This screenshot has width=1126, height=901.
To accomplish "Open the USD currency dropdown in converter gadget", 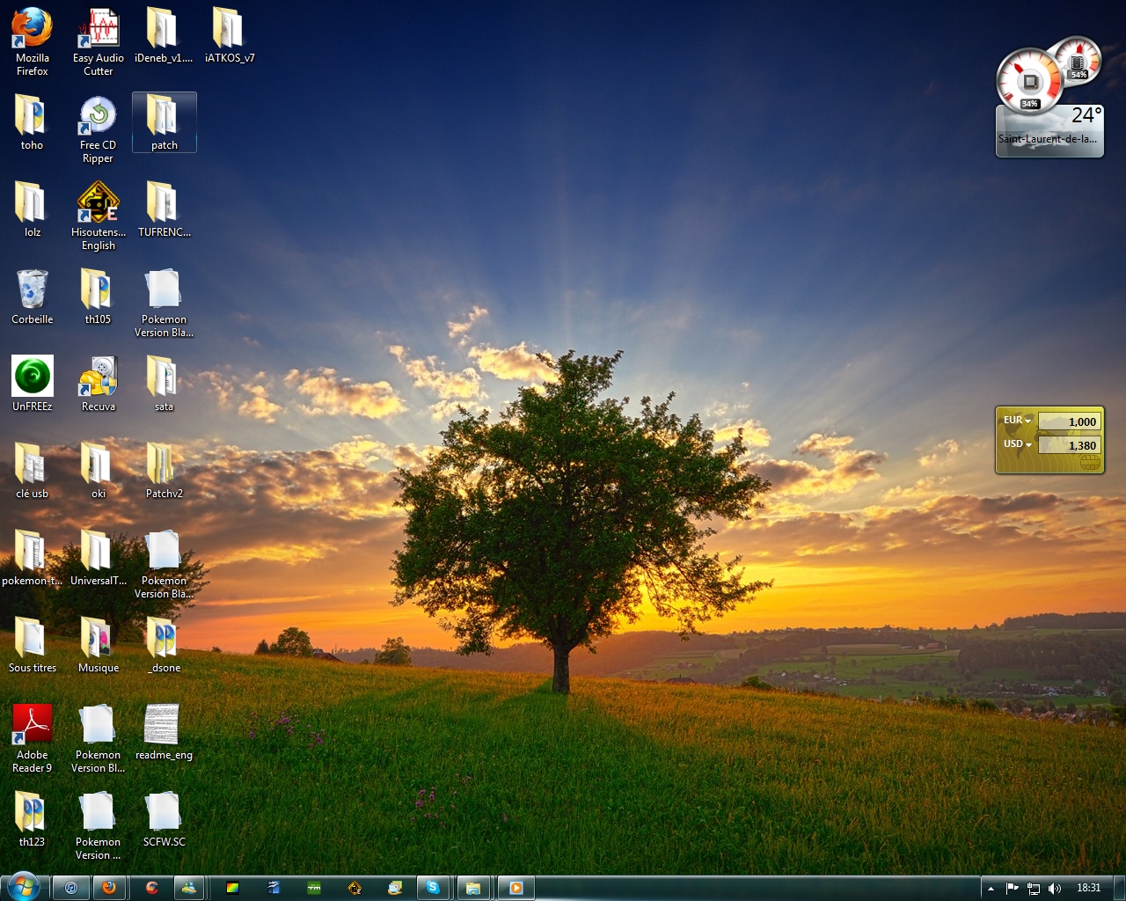I will point(1017,444).
